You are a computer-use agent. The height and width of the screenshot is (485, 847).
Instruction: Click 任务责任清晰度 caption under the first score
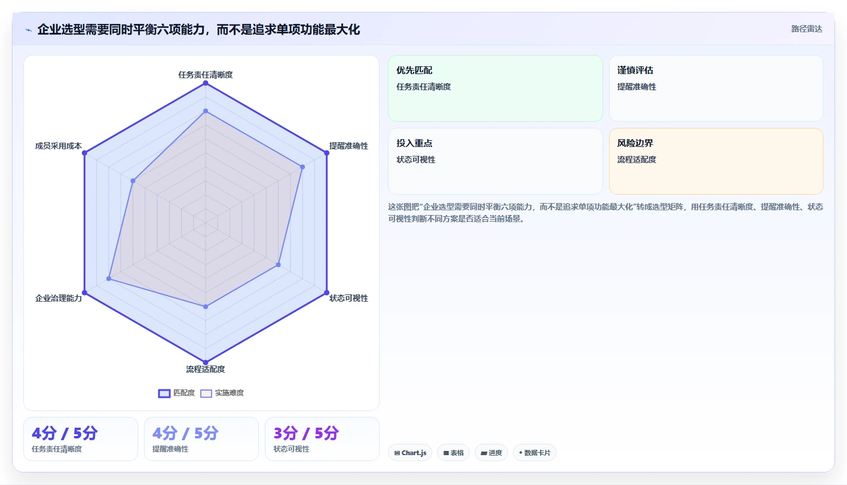[x=57, y=449]
